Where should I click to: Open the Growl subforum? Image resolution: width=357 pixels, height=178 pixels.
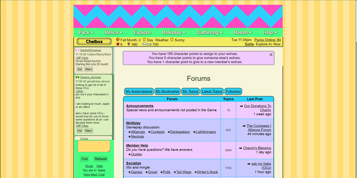(x=153, y=172)
